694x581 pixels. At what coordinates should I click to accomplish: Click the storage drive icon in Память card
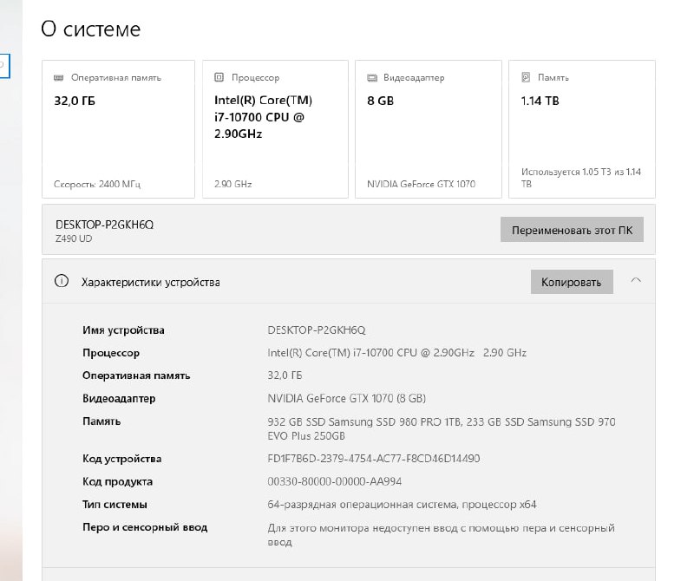[x=526, y=77]
